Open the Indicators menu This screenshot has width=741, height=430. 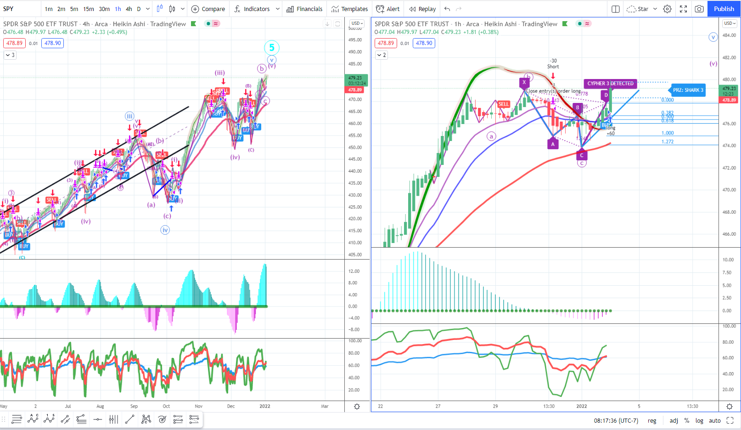click(x=252, y=9)
